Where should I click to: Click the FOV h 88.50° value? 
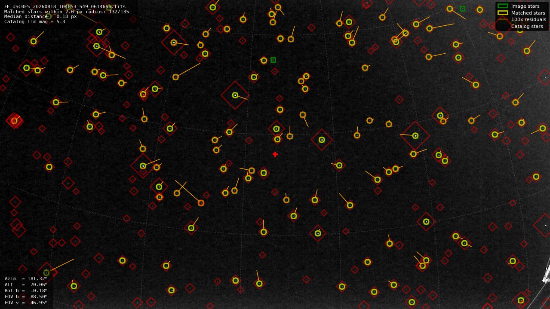(39, 297)
